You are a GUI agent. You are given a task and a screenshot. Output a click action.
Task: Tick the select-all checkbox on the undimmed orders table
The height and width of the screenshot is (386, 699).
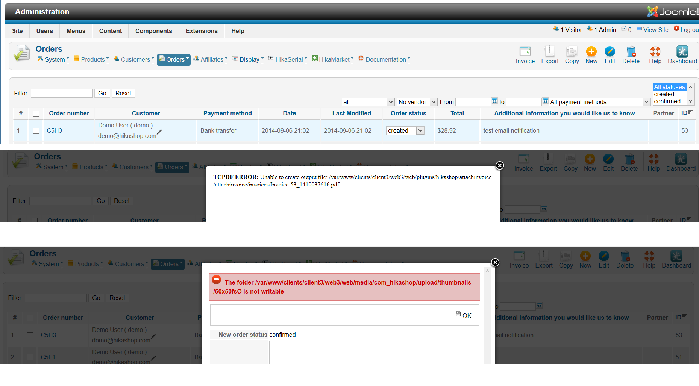pyautogui.click(x=36, y=114)
